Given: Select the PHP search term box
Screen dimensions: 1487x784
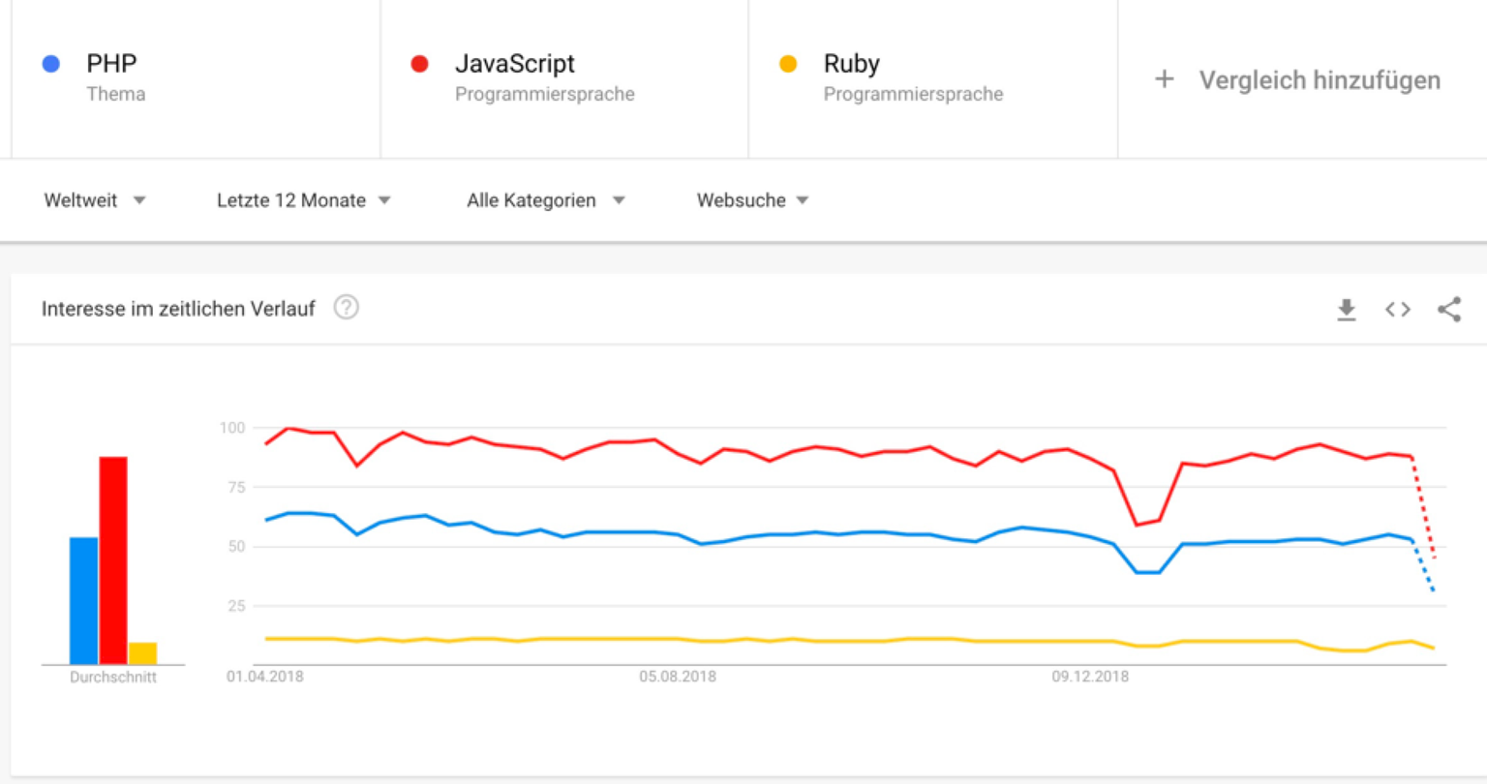Looking at the screenshot, I should pos(112,64).
